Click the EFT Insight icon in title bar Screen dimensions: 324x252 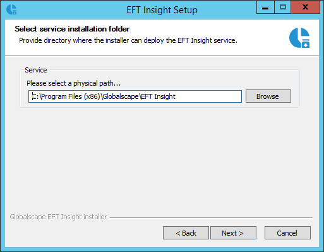click(x=11, y=9)
